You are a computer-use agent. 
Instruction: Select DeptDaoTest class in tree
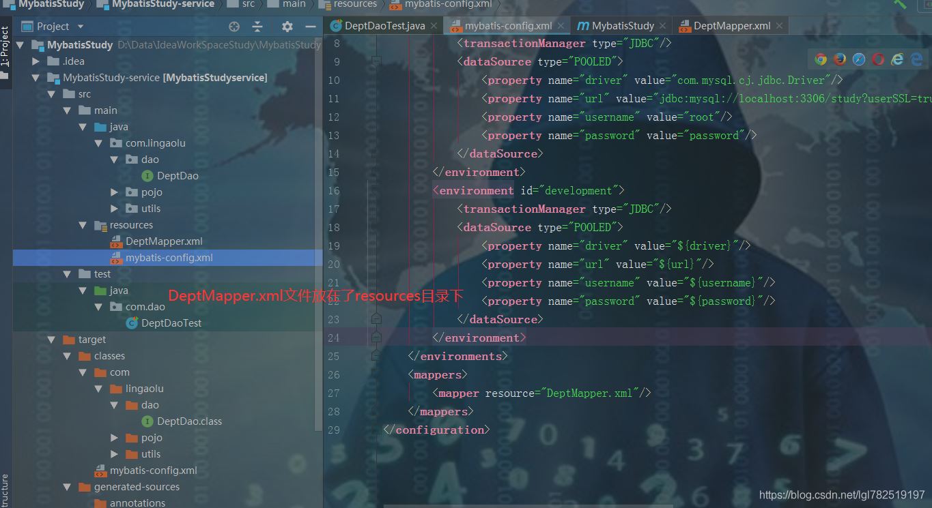(x=171, y=323)
